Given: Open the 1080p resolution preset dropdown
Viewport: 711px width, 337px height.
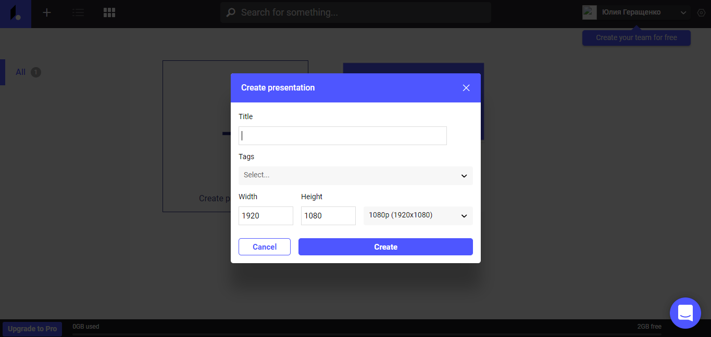Looking at the screenshot, I should (x=418, y=215).
